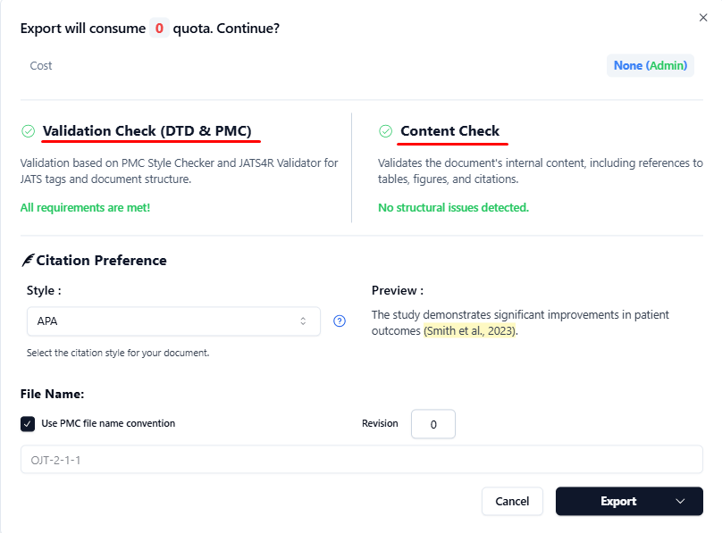Open the APA citation style dropdown
The width and height of the screenshot is (722, 533).
coord(173,321)
